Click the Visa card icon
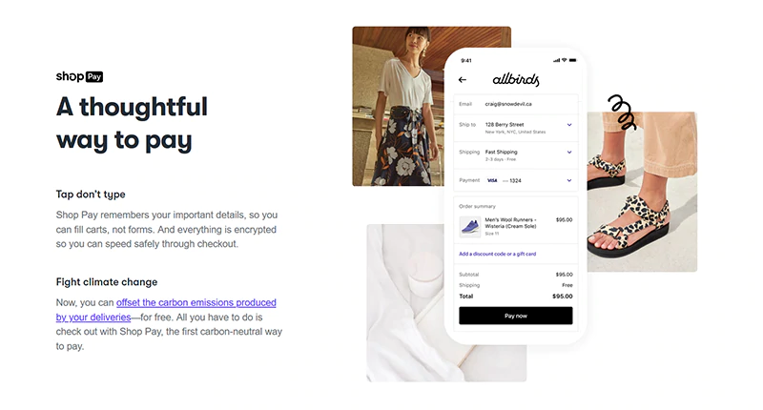This screenshot has height=410, width=763. click(492, 180)
